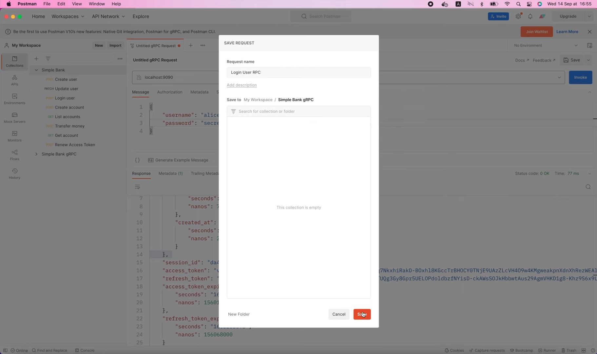The width and height of the screenshot is (597, 354).
Task: Open a new request tab with plus
Action: coord(191,46)
